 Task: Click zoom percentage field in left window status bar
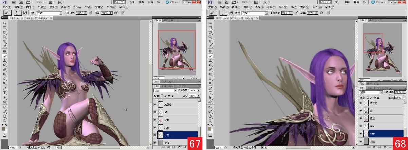click(x=12, y=148)
